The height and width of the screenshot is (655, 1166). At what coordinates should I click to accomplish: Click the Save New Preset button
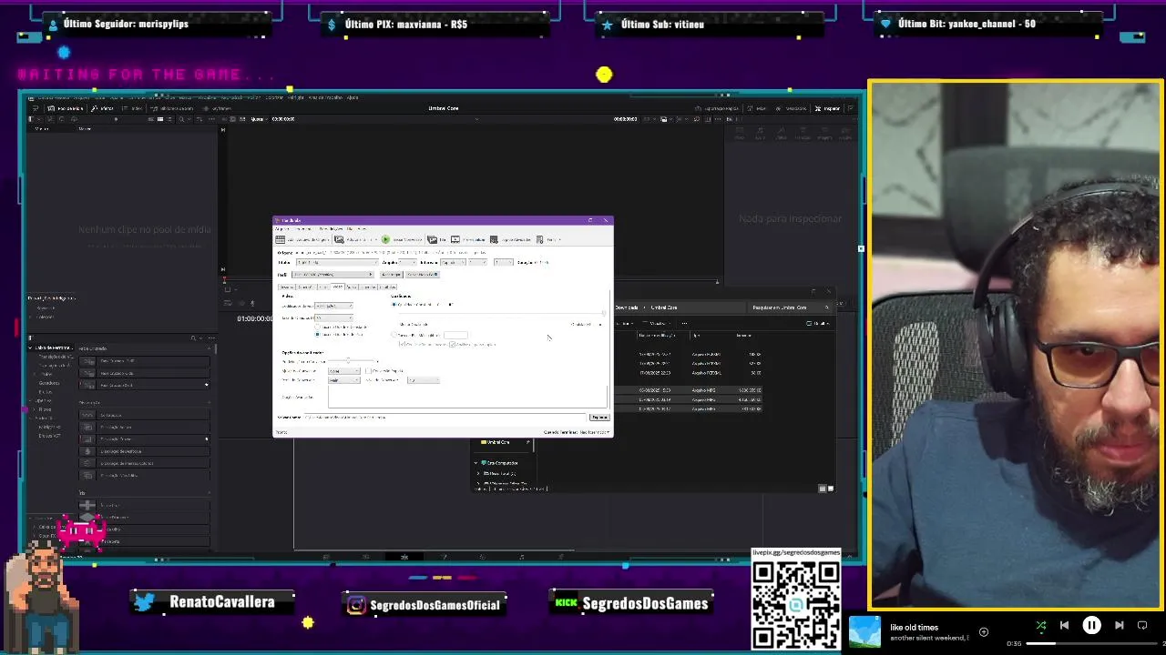(423, 275)
